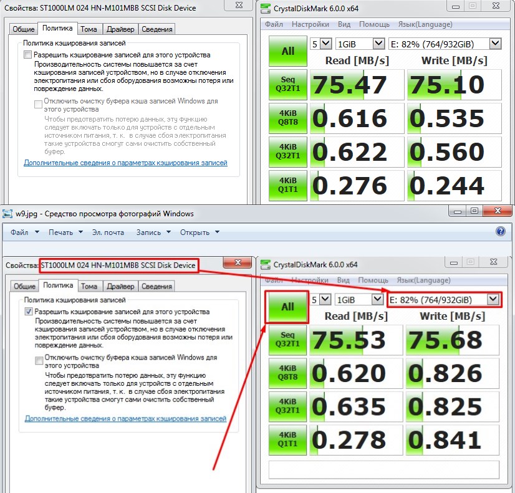
Task: Open the Запись dropdown in photo viewer
Action: click(153, 232)
